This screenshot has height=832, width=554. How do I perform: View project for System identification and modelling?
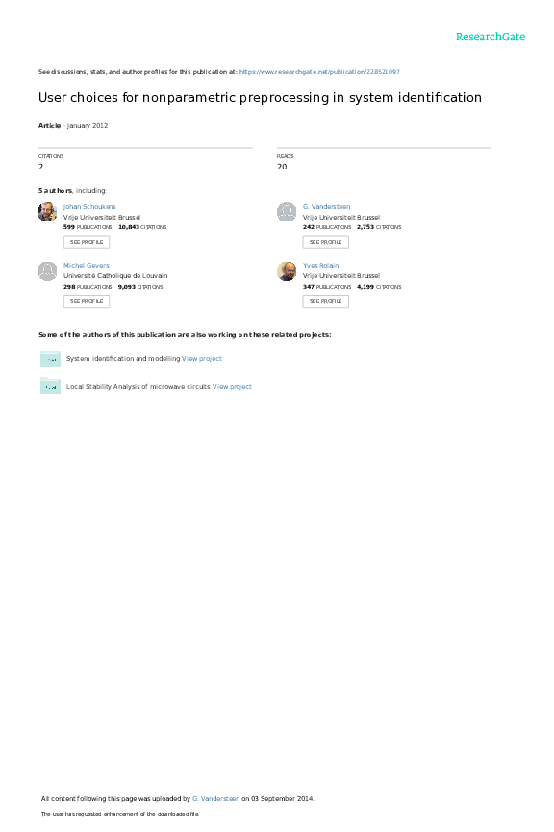202,358
